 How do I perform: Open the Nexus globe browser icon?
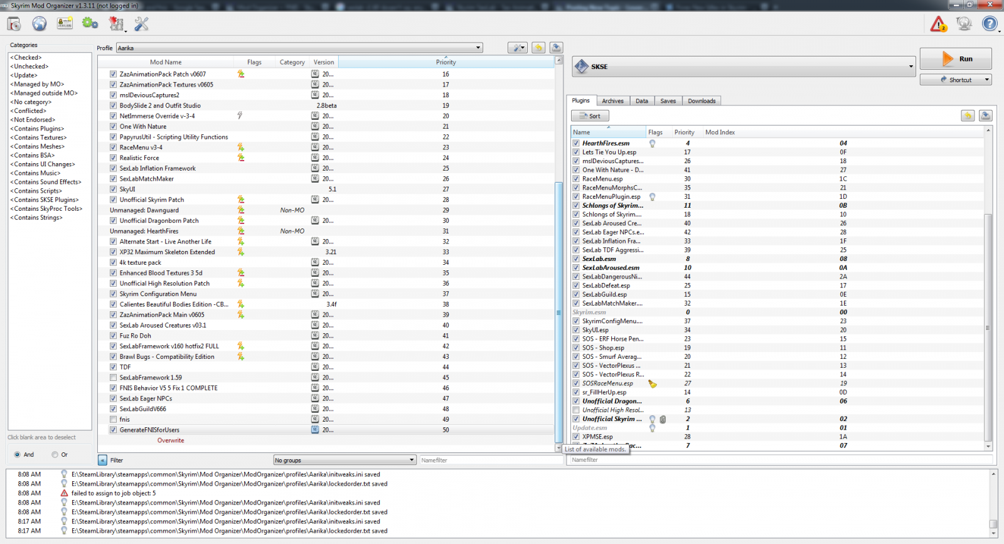click(40, 24)
